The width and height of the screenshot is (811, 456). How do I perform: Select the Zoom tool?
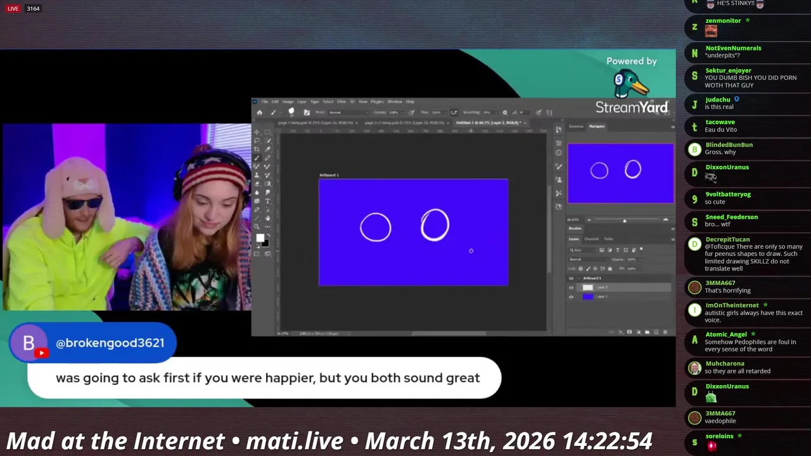[257, 227]
